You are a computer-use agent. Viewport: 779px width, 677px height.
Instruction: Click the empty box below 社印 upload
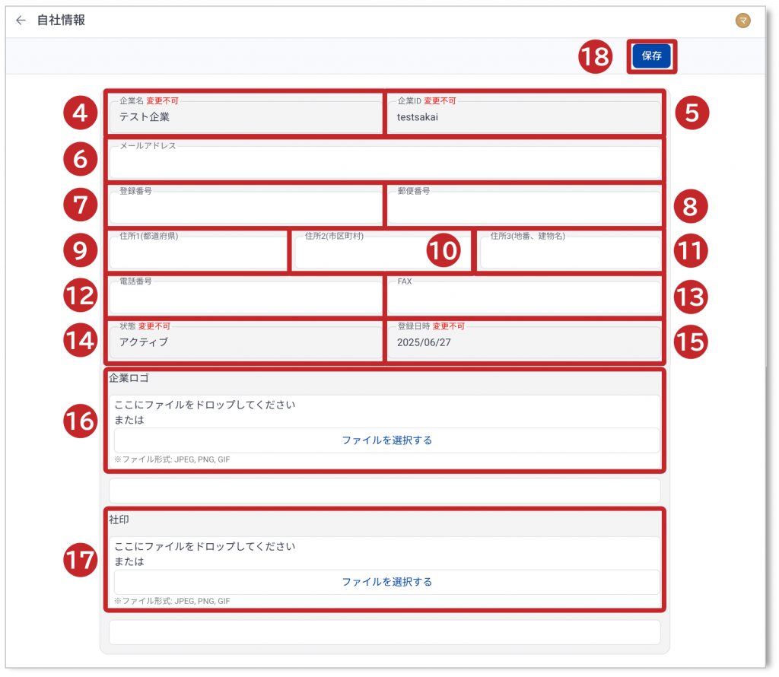click(385, 632)
